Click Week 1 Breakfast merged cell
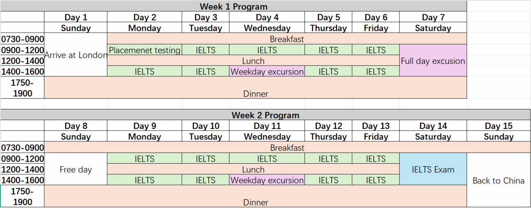531x208 pixels. [287, 39]
